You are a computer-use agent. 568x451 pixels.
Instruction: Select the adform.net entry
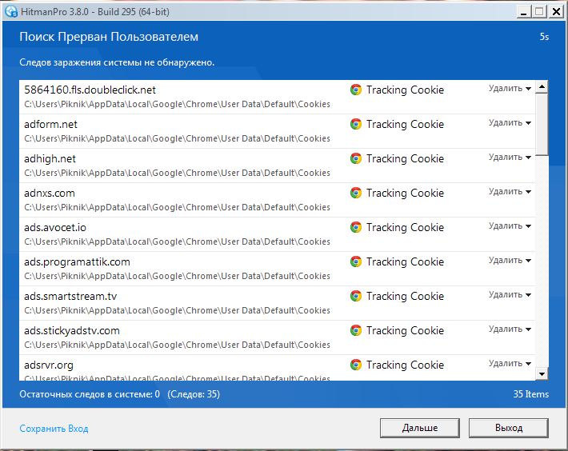click(277, 131)
